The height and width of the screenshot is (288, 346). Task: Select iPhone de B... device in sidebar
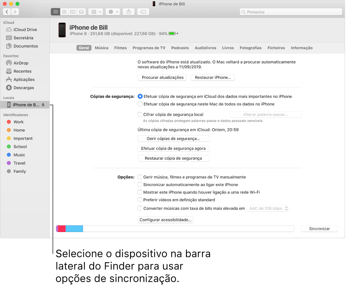click(x=25, y=105)
